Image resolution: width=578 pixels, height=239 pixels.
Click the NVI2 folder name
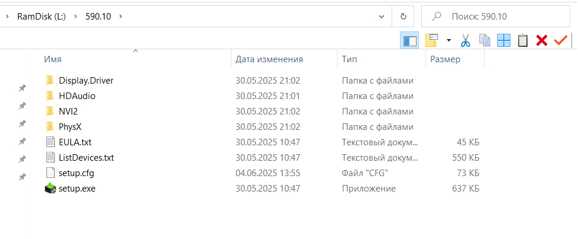[x=68, y=111]
